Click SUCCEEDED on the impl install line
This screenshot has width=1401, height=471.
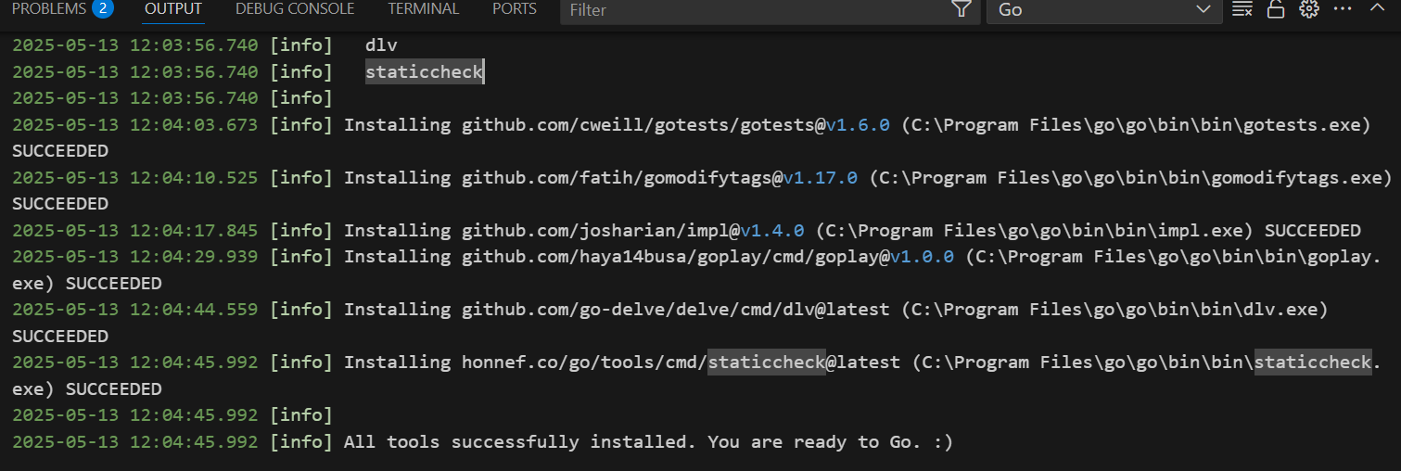click(1313, 230)
